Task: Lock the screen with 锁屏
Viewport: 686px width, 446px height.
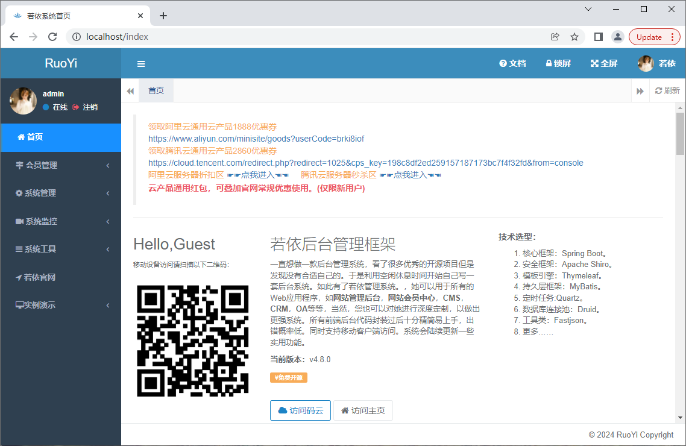Action: click(558, 63)
